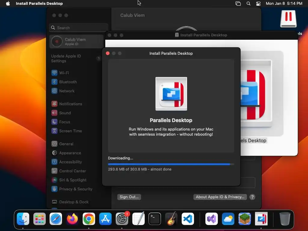Open the Install Parallels Desktop menu
Screen dimensions: 308x231
click(x=39, y=4)
